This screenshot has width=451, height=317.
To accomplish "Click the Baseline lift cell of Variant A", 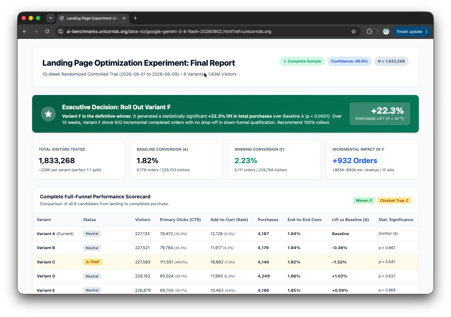I will point(340,234).
